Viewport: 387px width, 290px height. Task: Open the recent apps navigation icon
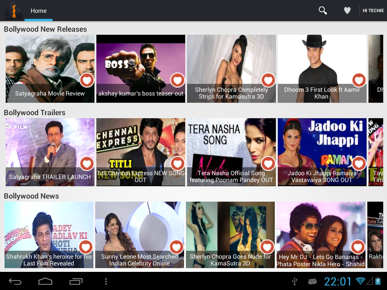[76, 281]
